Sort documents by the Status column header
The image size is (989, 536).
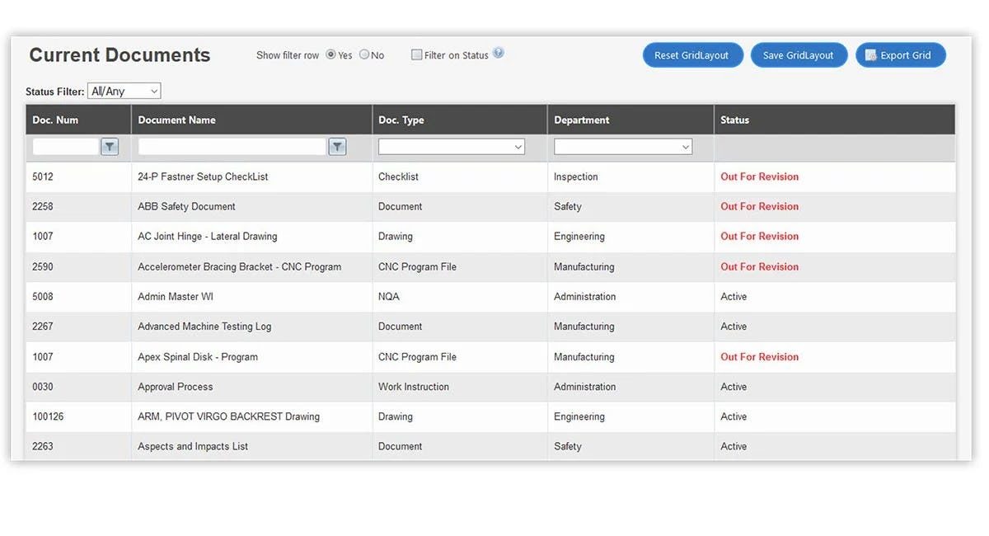(734, 120)
